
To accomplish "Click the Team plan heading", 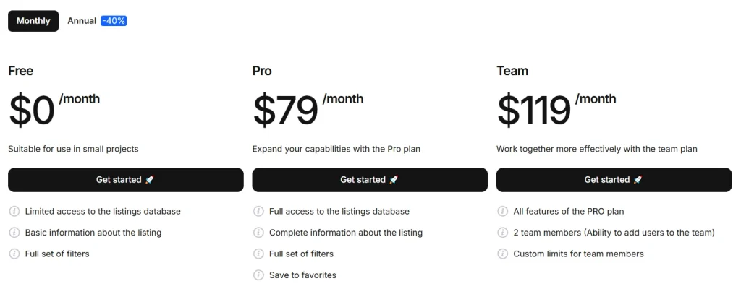I will pyautogui.click(x=512, y=71).
